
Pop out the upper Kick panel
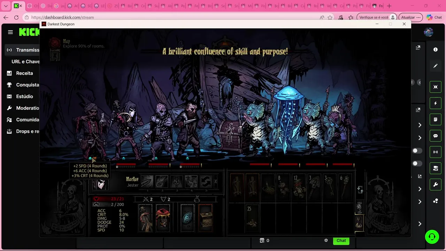coord(418,48)
